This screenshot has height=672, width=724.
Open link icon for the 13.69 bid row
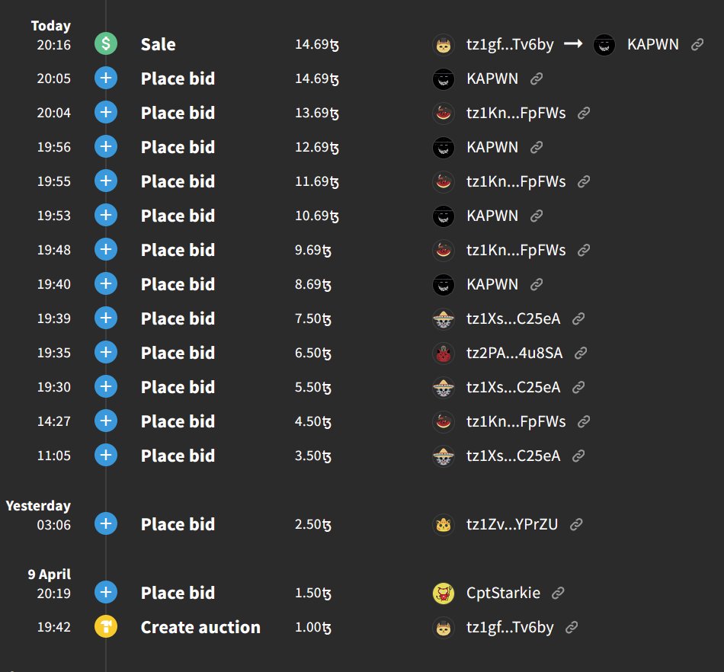point(584,113)
